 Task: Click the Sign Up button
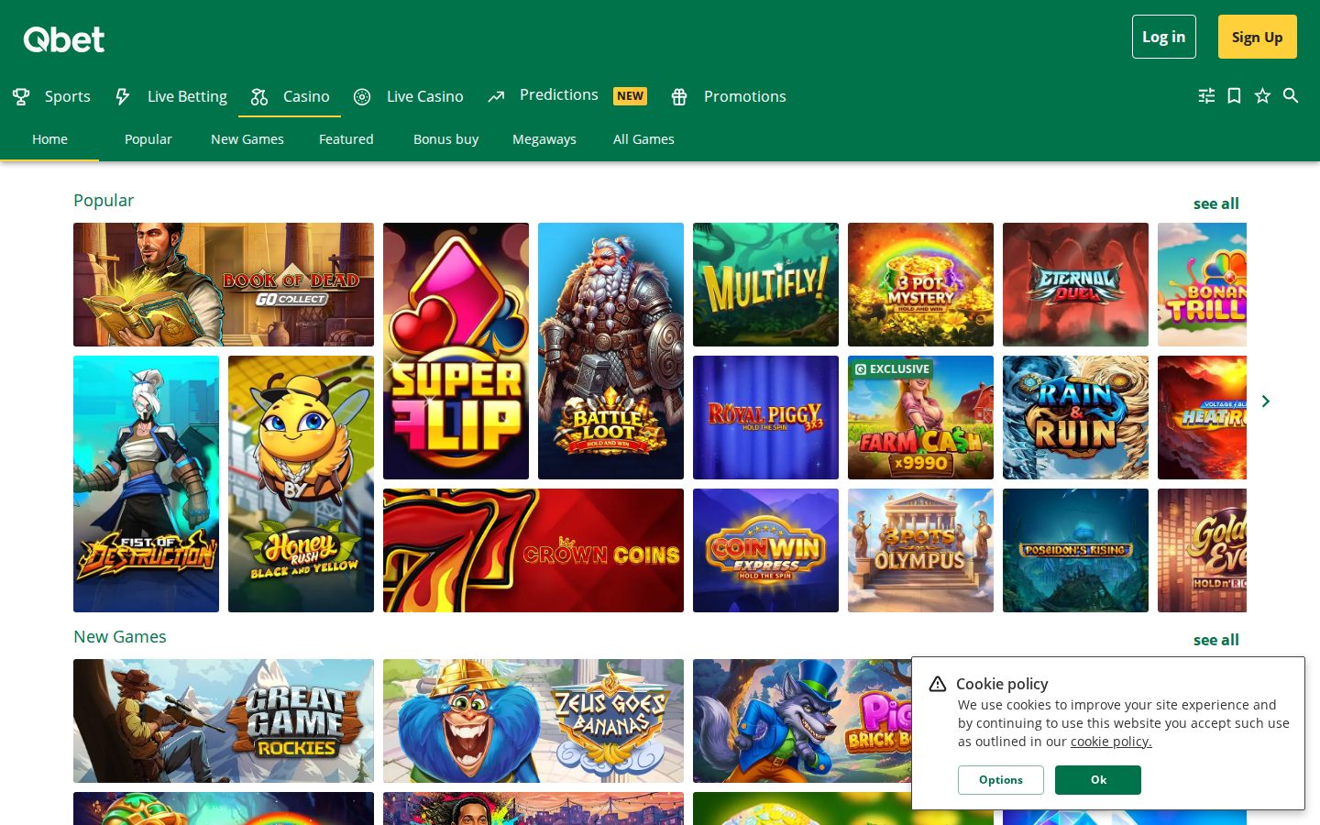[1258, 37]
